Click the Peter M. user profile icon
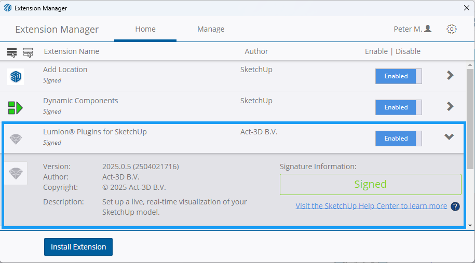 pos(428,29)
